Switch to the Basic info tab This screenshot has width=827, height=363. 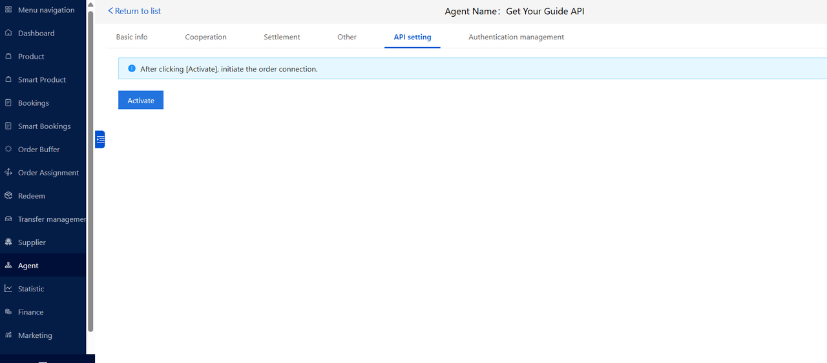click(132, 37)
